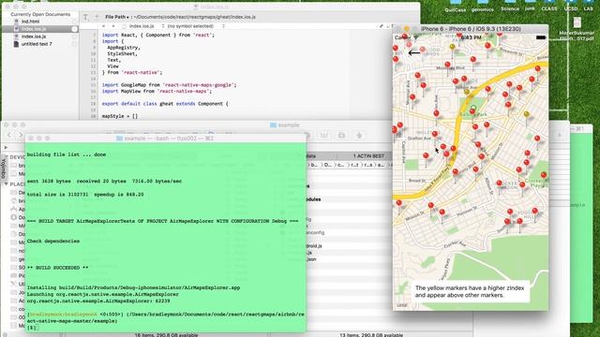Click the 6:43 PM clock in the simulator
This screenshot has height=337, width=600.
pos(471,37)
